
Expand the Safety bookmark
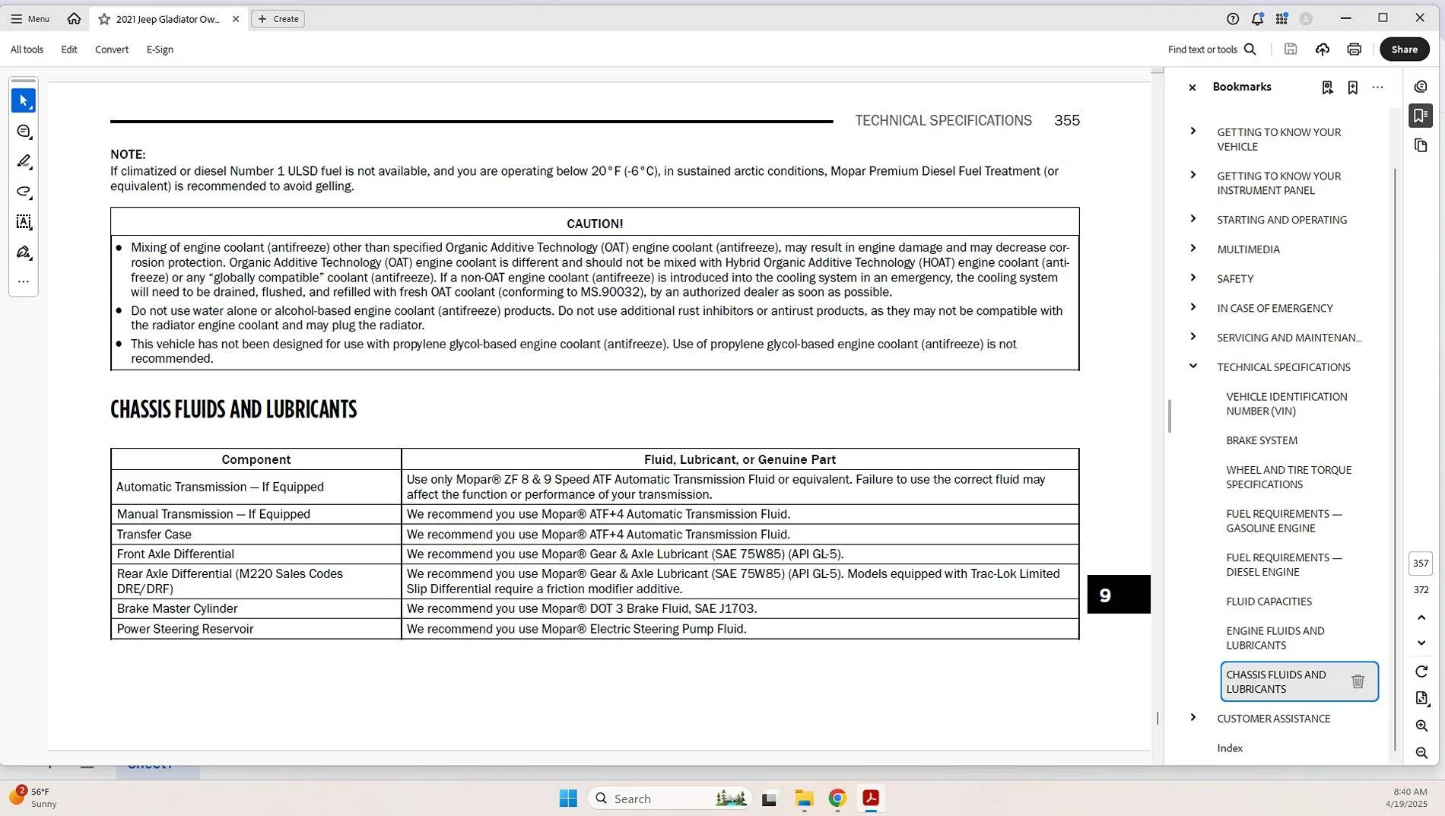[1193, 278]
